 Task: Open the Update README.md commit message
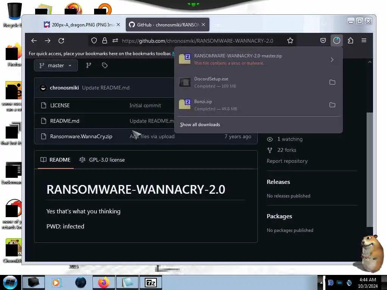click(106, 88)
